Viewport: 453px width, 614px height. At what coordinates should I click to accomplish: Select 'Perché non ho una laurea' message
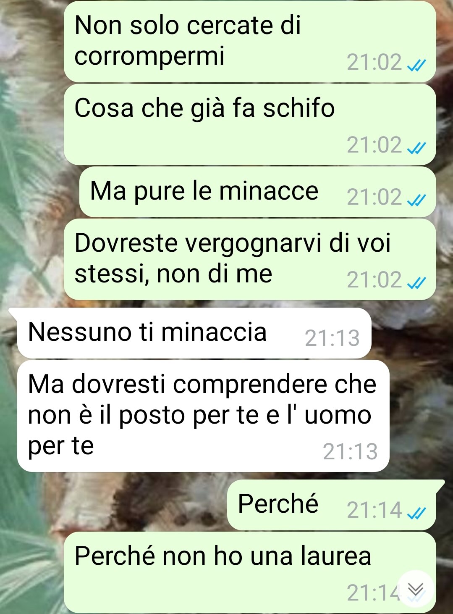pos(250,572)
